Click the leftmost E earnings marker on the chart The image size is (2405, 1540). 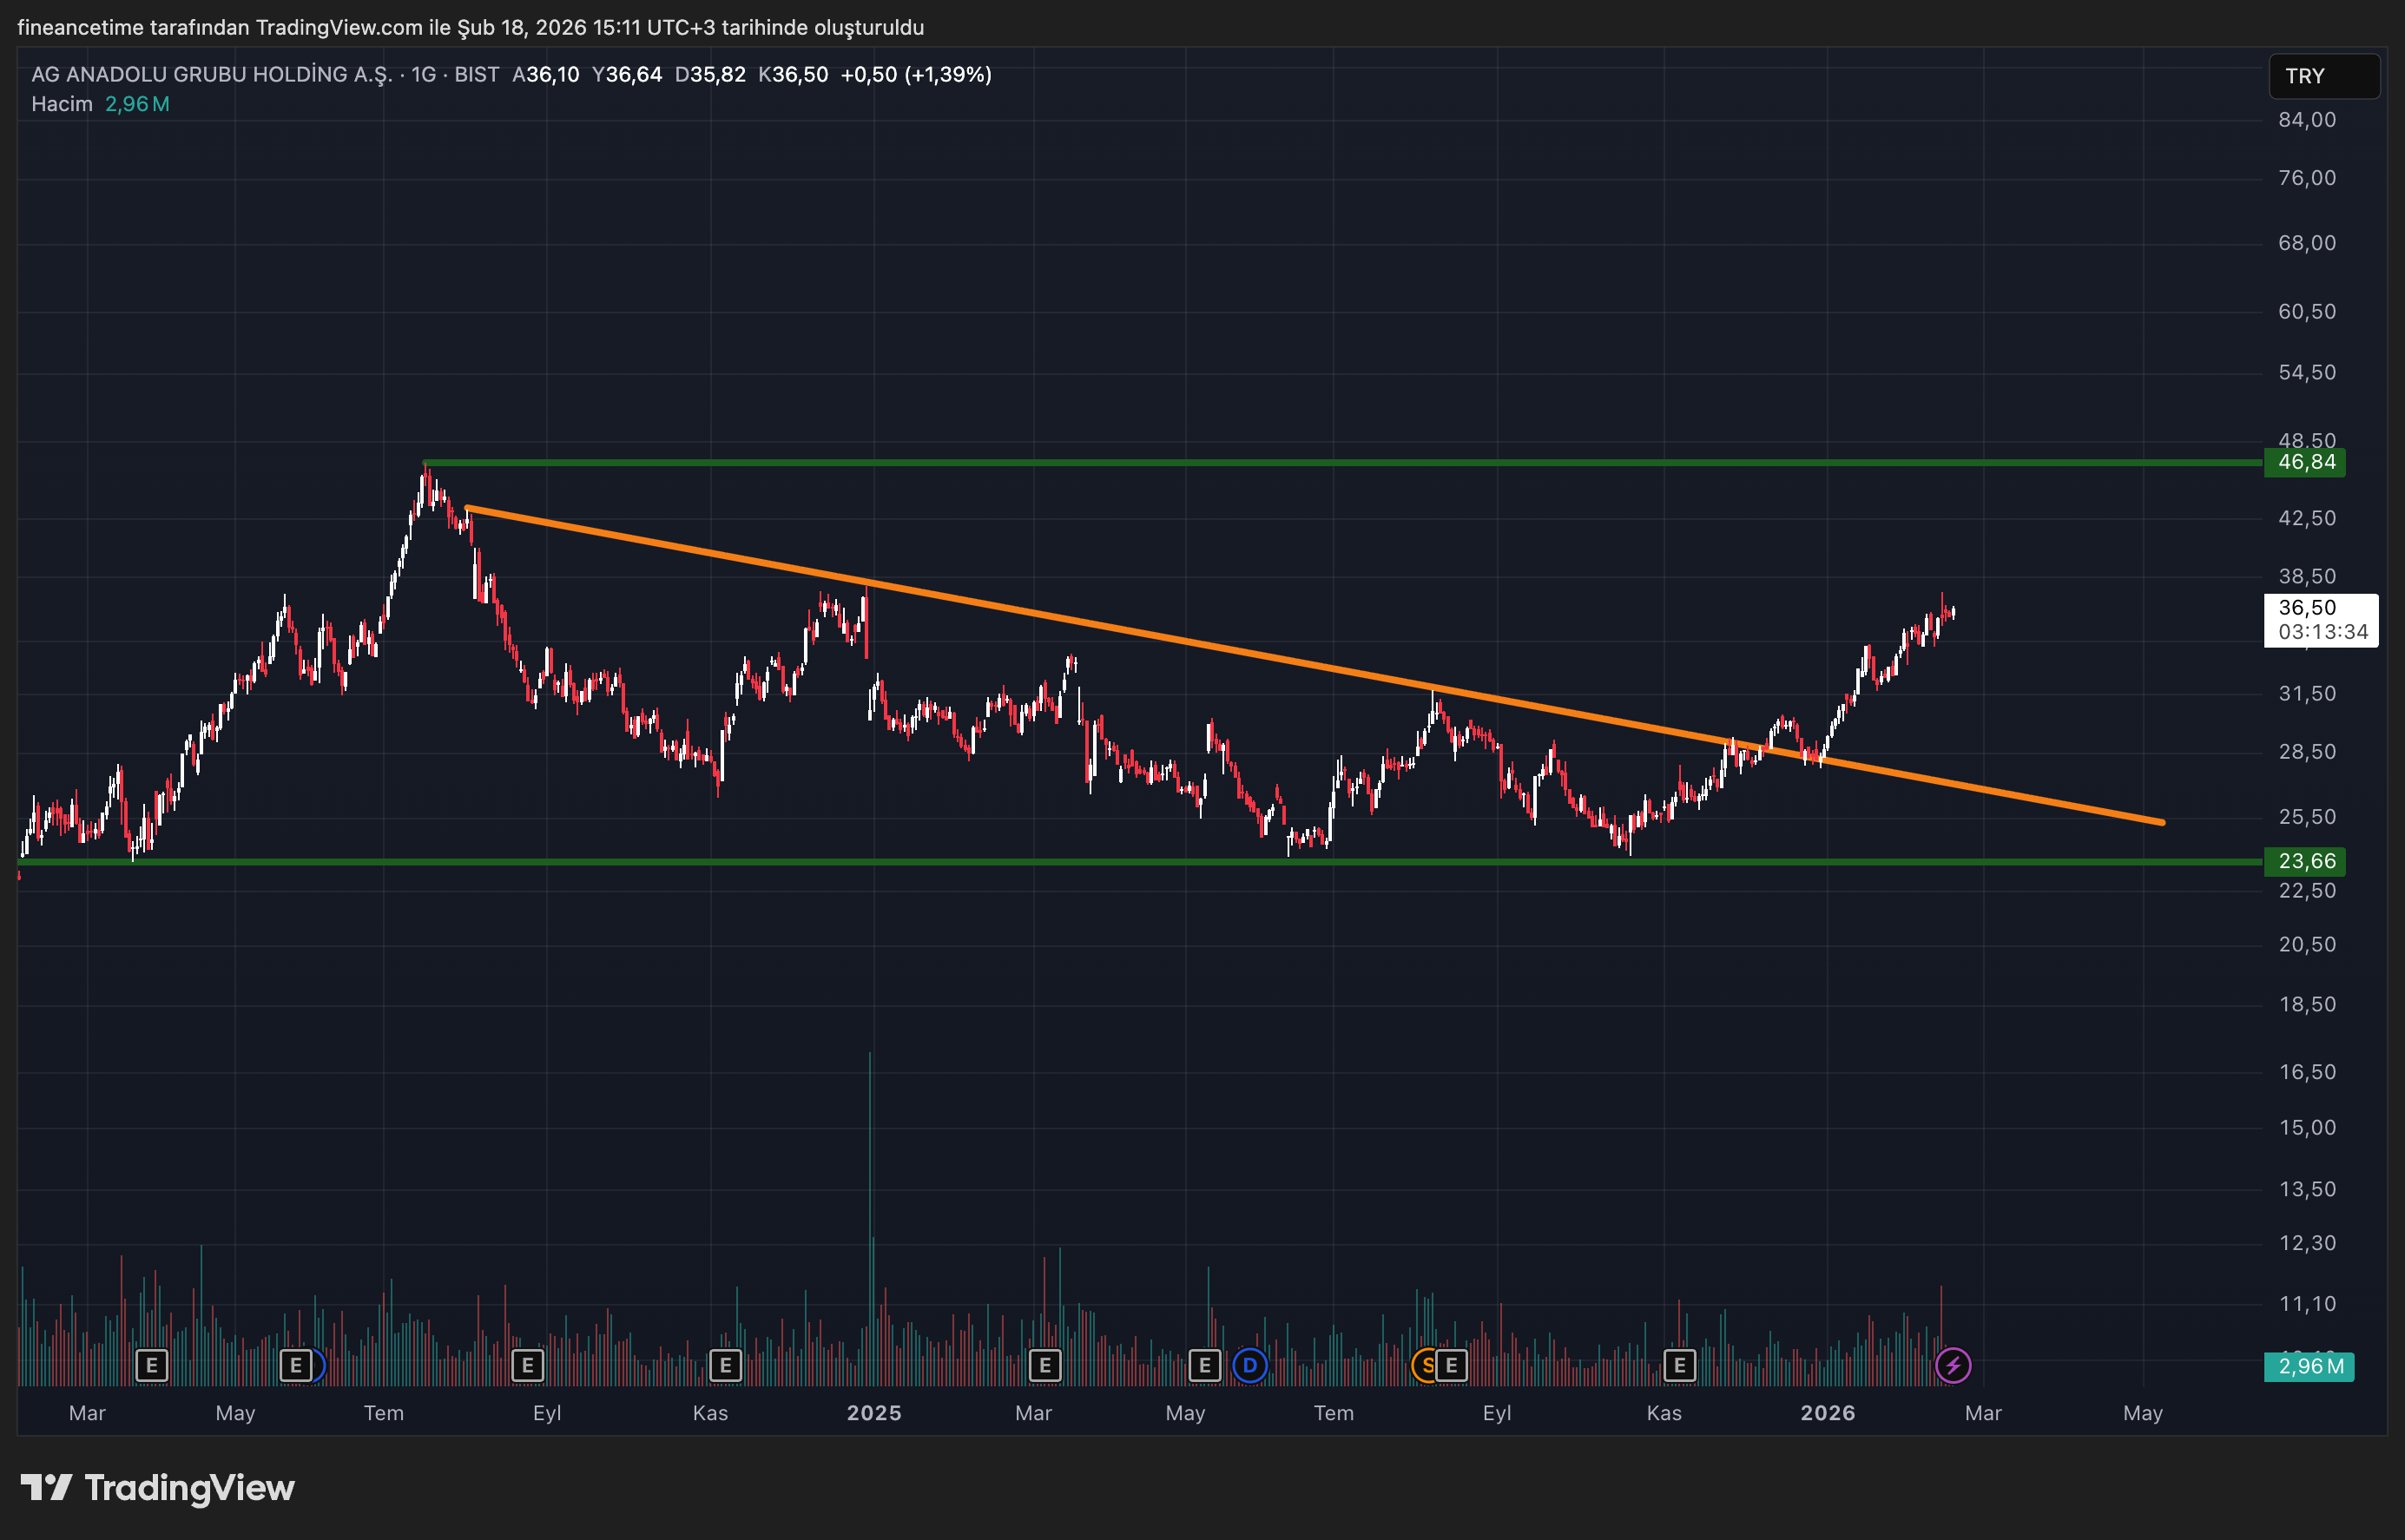(x=151, y=1365)
